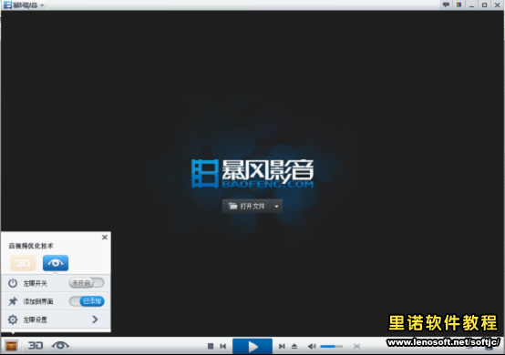The height and width of the screenshot is (355, 505).
Task: Click the eject open-file icon
Action: [x=294, y=346]
